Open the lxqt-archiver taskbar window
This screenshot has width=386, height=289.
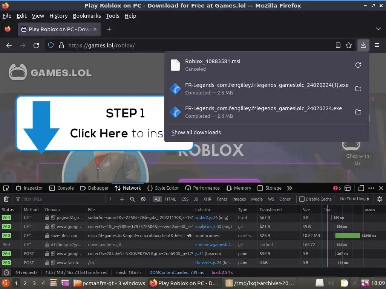coord(260,283)
